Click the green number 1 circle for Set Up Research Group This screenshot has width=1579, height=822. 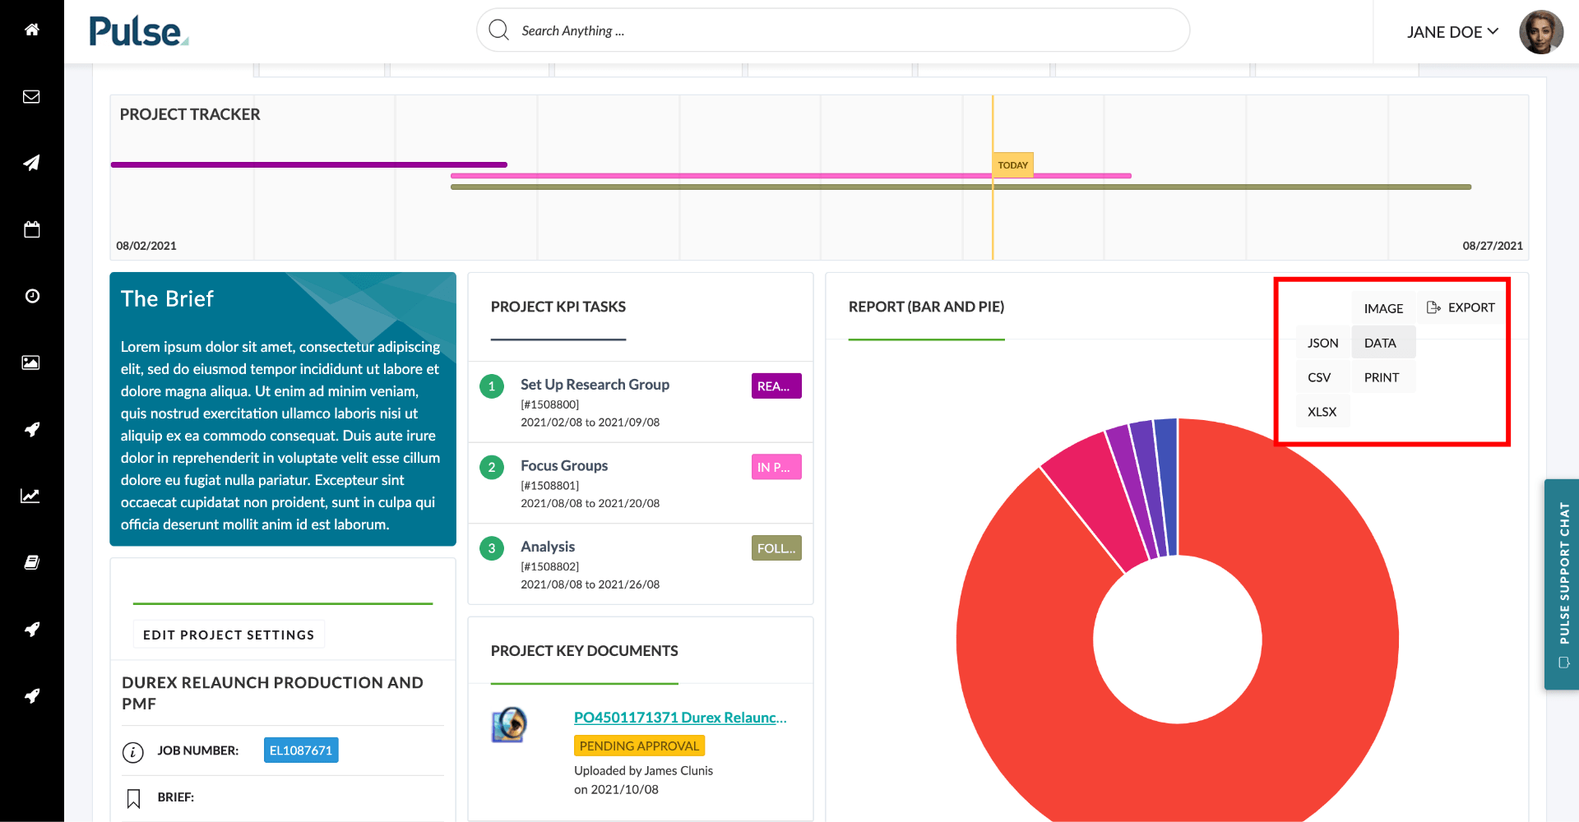[x=492, y=386]
